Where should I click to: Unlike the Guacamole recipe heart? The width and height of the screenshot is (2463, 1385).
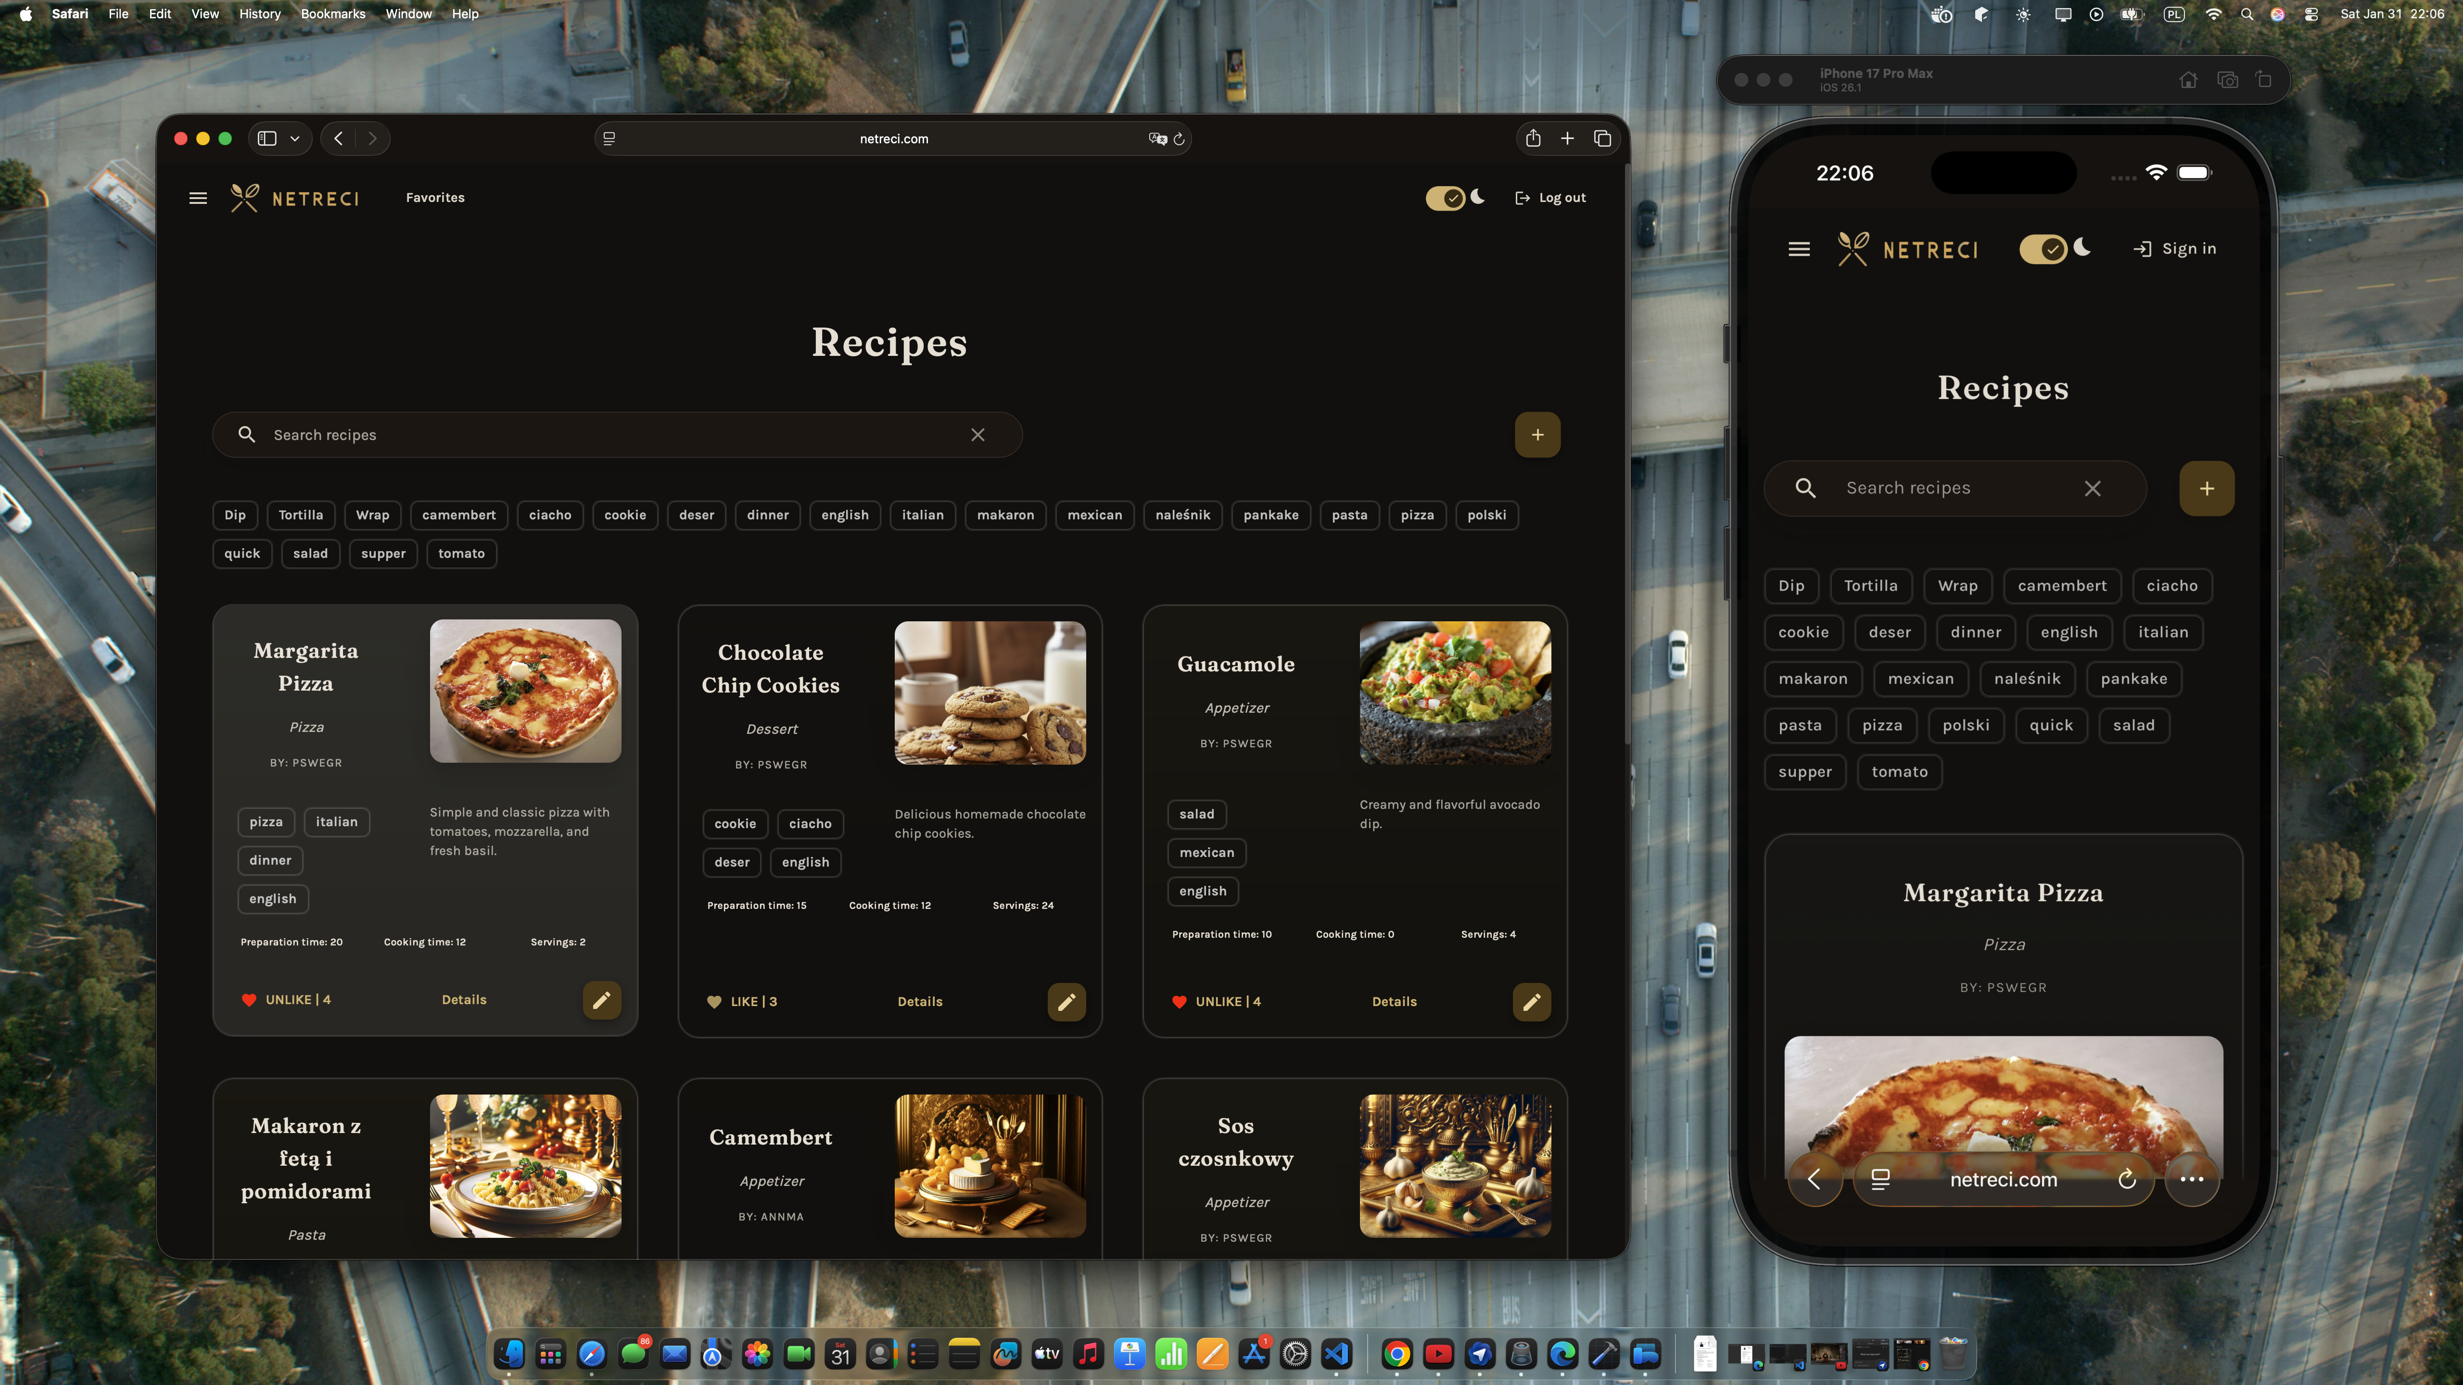click(1181, 1002)
